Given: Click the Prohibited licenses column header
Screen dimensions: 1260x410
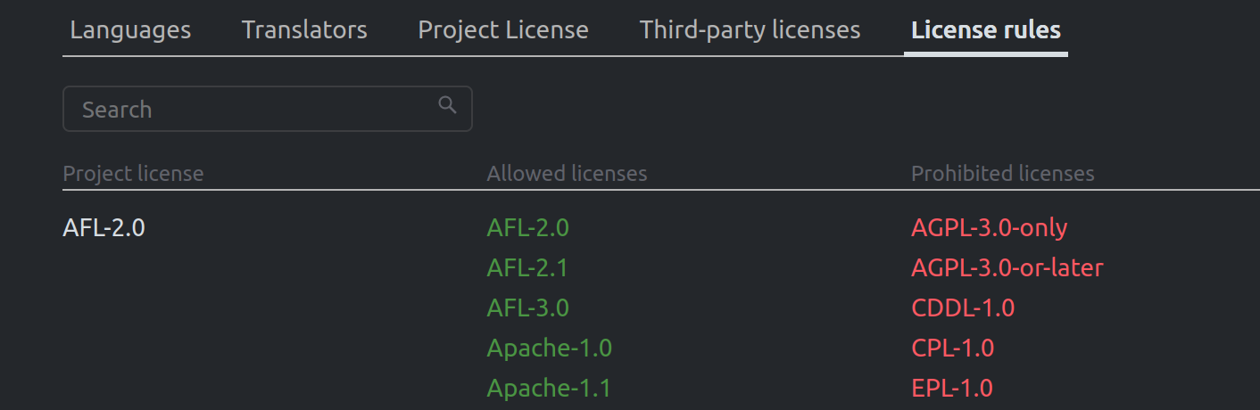Looking at the screenshot, I should pyautogui.click(x=1002, y=174).
